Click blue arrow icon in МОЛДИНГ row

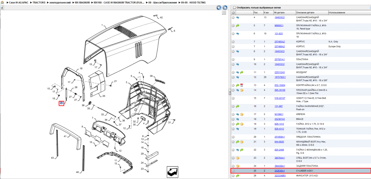coord(237,72)
